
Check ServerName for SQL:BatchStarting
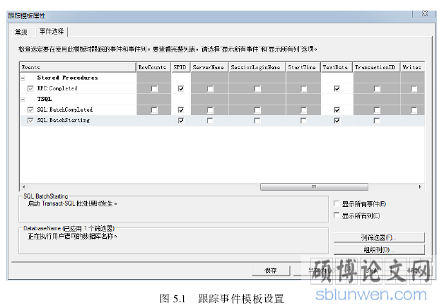(210, 121)
